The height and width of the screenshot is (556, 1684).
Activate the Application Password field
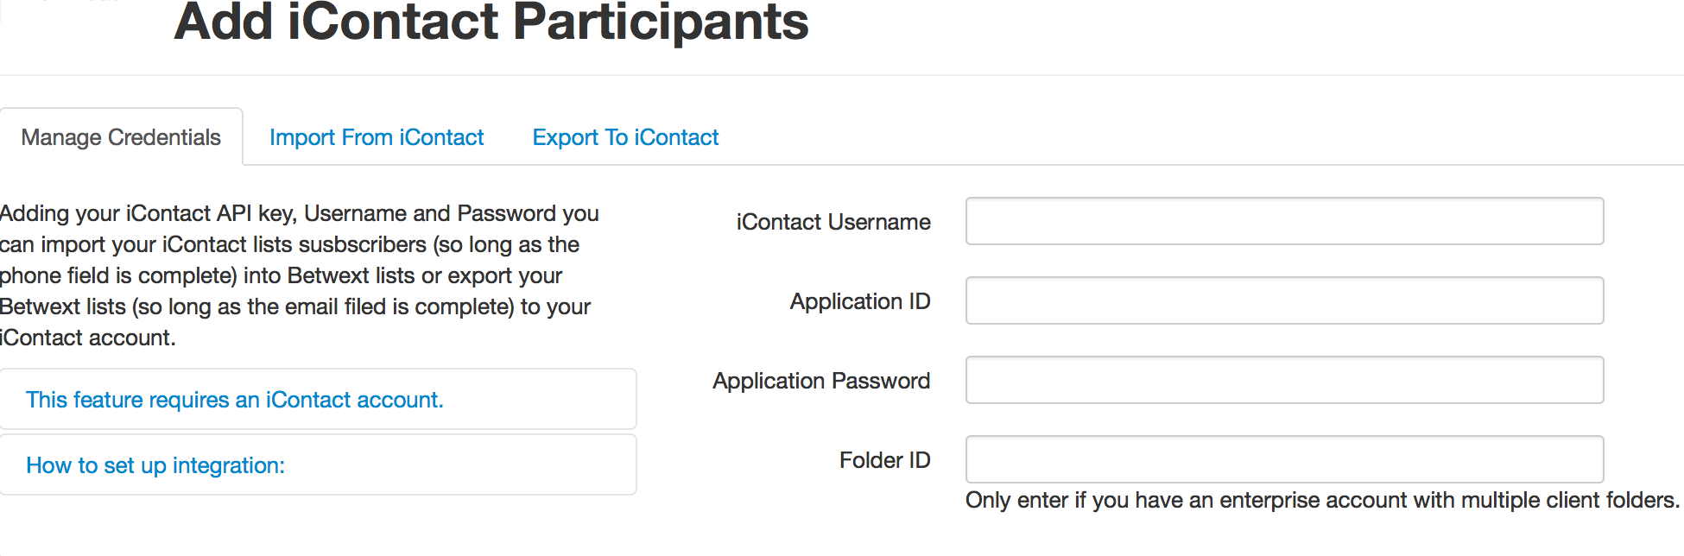click(x=1284, y=380)
